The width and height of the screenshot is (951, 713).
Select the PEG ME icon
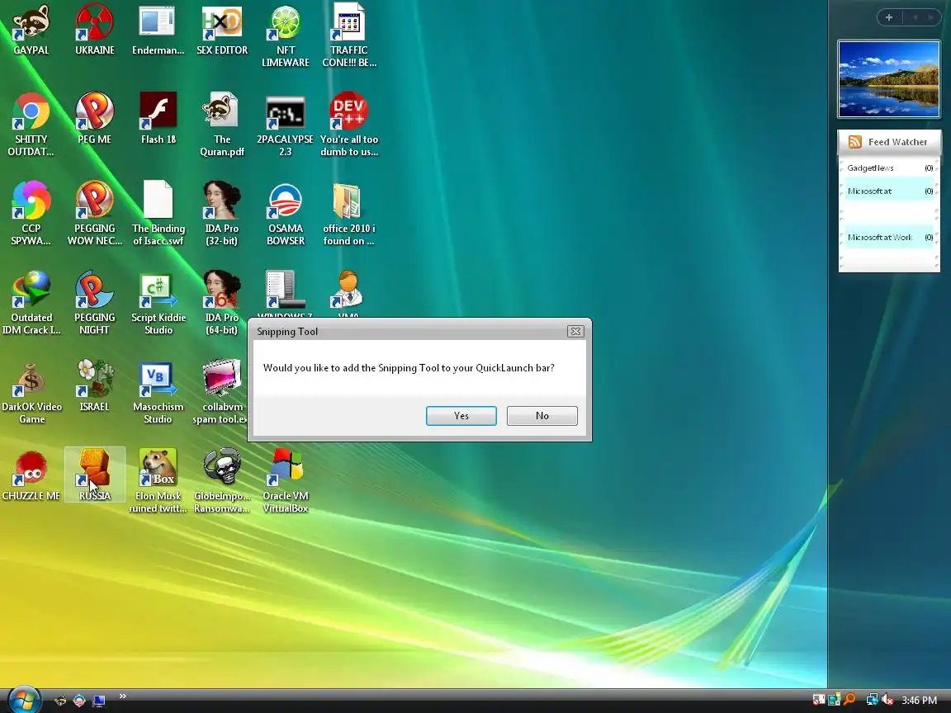click(x=95, y=118)
